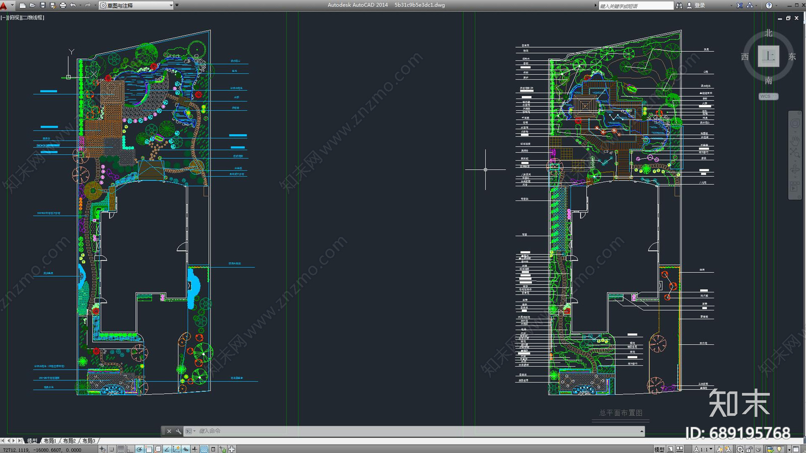806x453 pixels.
Task: Customize the quick access toolbar arrow
Action: (177, 5)
